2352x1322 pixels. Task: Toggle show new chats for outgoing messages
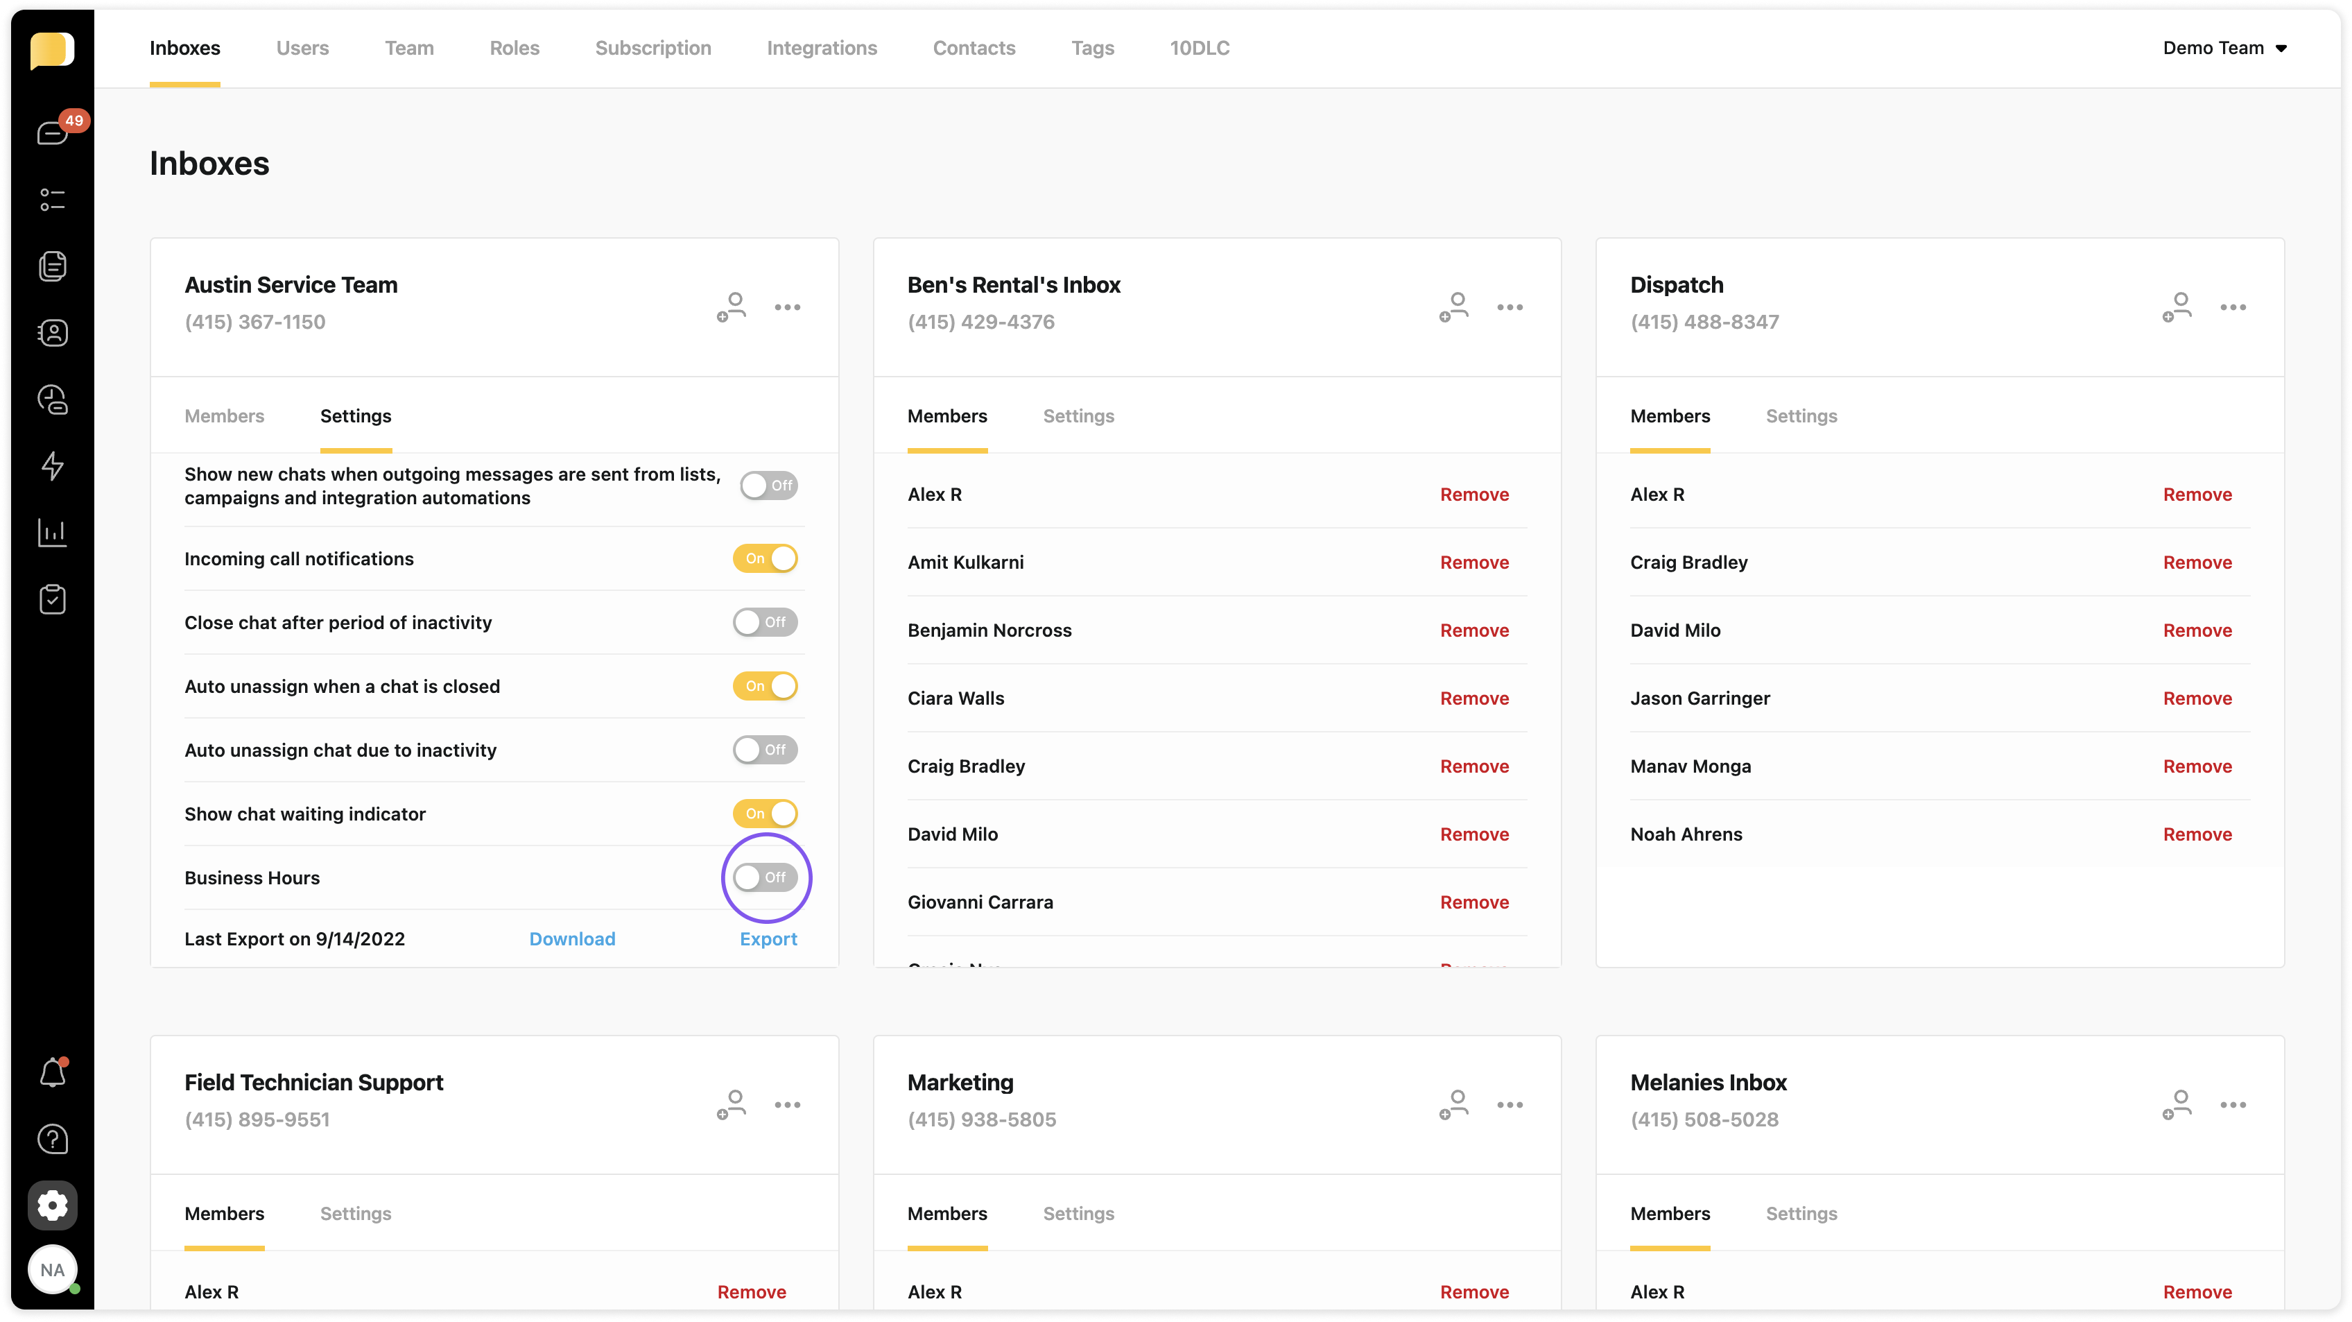[x=769, y=485]
